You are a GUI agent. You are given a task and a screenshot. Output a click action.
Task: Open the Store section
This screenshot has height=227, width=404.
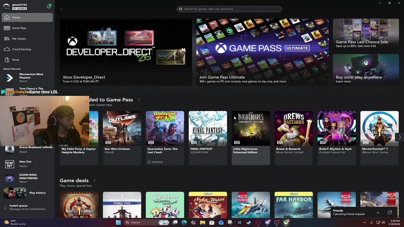(27, 60)
